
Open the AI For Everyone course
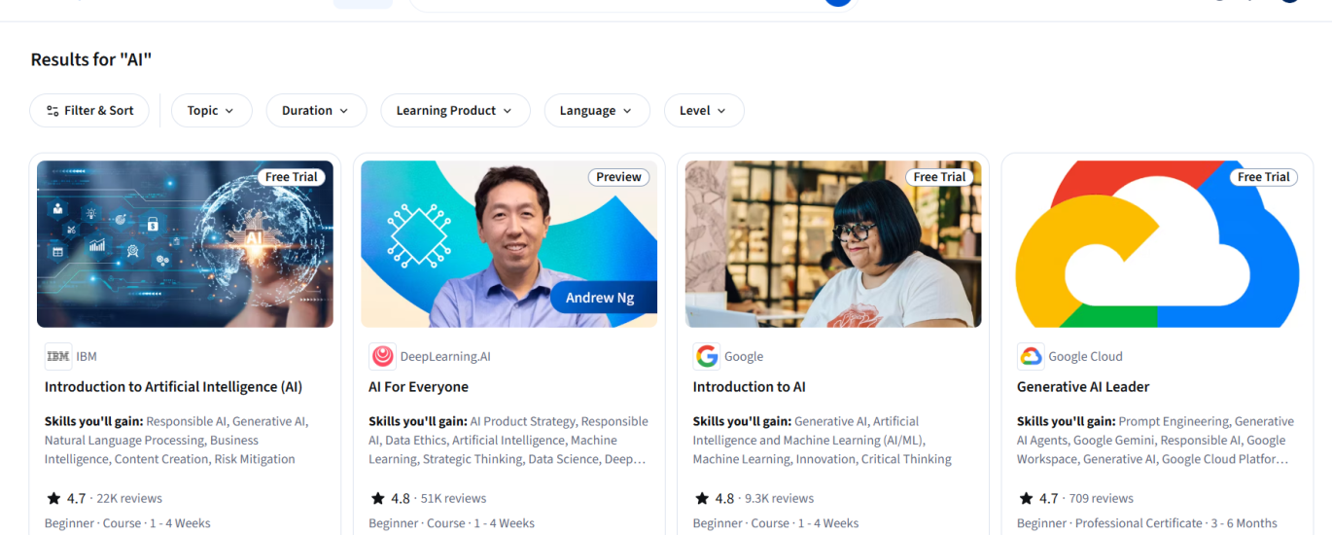click(x=418, y=387)
